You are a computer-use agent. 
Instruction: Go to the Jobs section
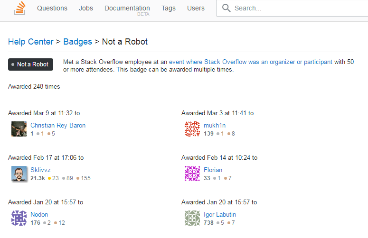[86, 8]
